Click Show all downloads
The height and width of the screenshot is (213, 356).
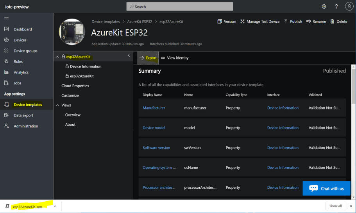click(335, 206)
